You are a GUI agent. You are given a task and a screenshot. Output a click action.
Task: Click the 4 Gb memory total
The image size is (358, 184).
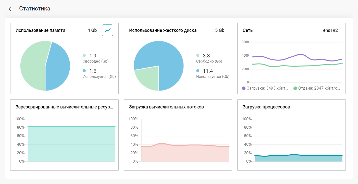point(92,30)
